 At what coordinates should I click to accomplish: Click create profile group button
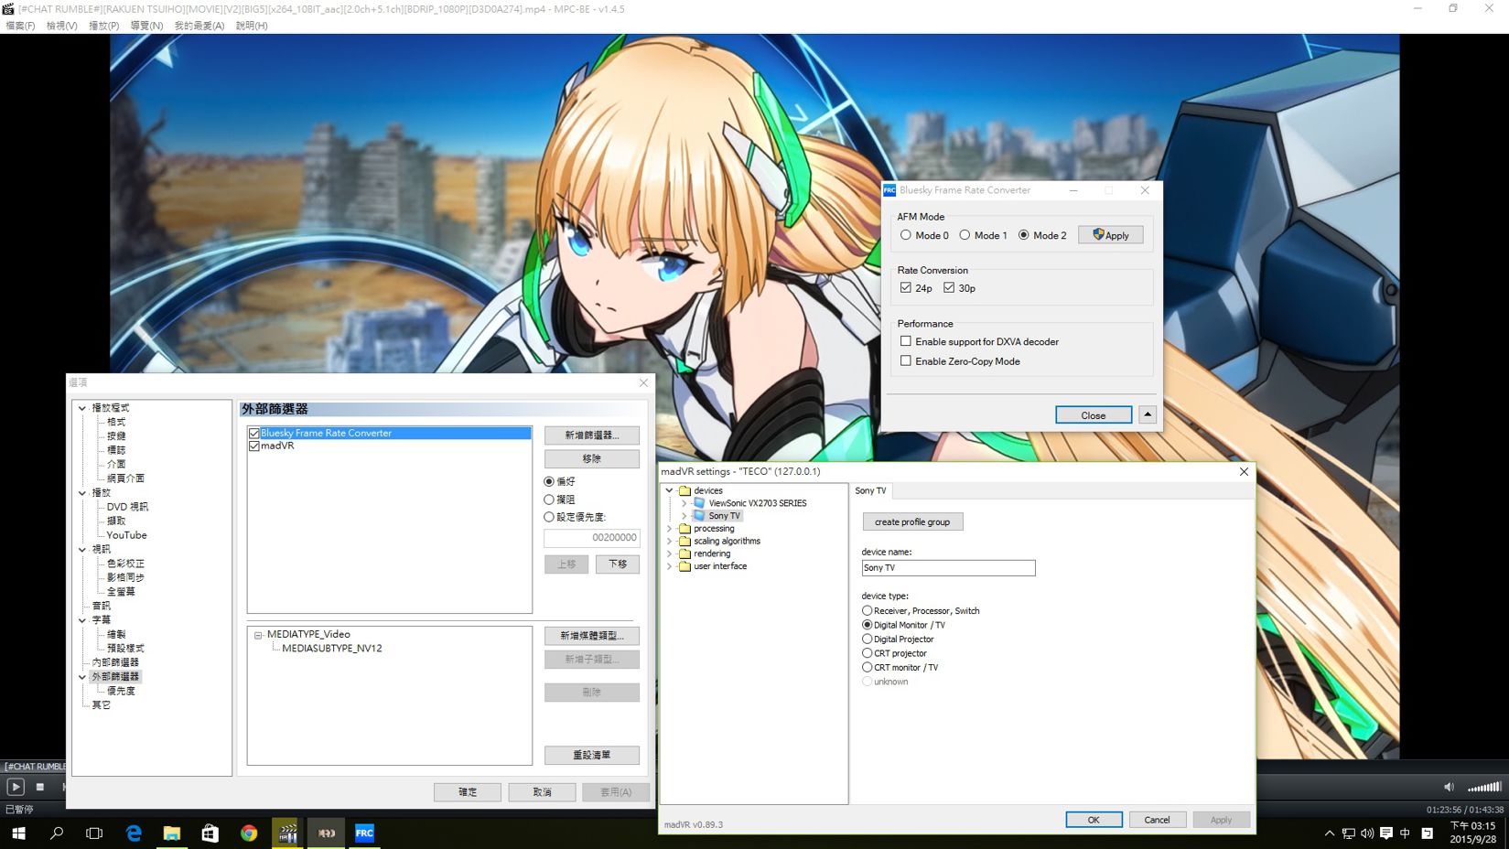pos(912,522)
